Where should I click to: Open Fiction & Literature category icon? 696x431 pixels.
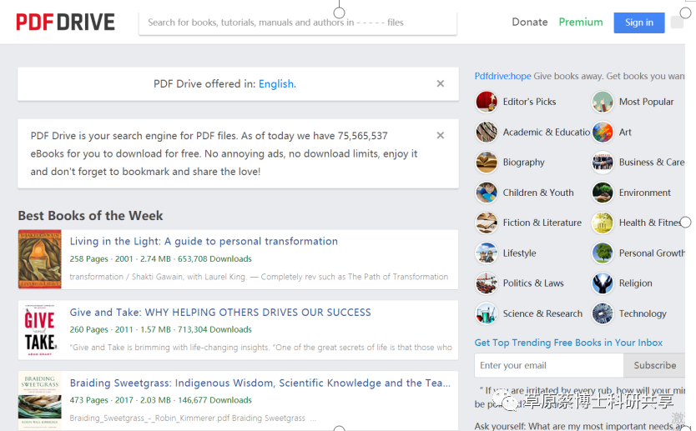(487, 223)
